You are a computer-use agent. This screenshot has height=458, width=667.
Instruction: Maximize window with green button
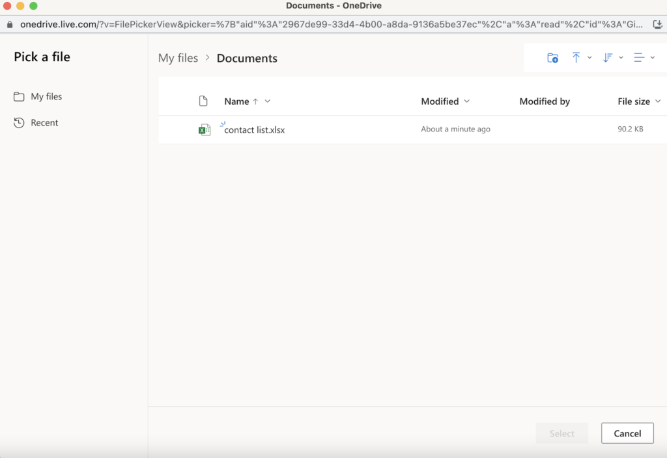click(x=33, y=5)
